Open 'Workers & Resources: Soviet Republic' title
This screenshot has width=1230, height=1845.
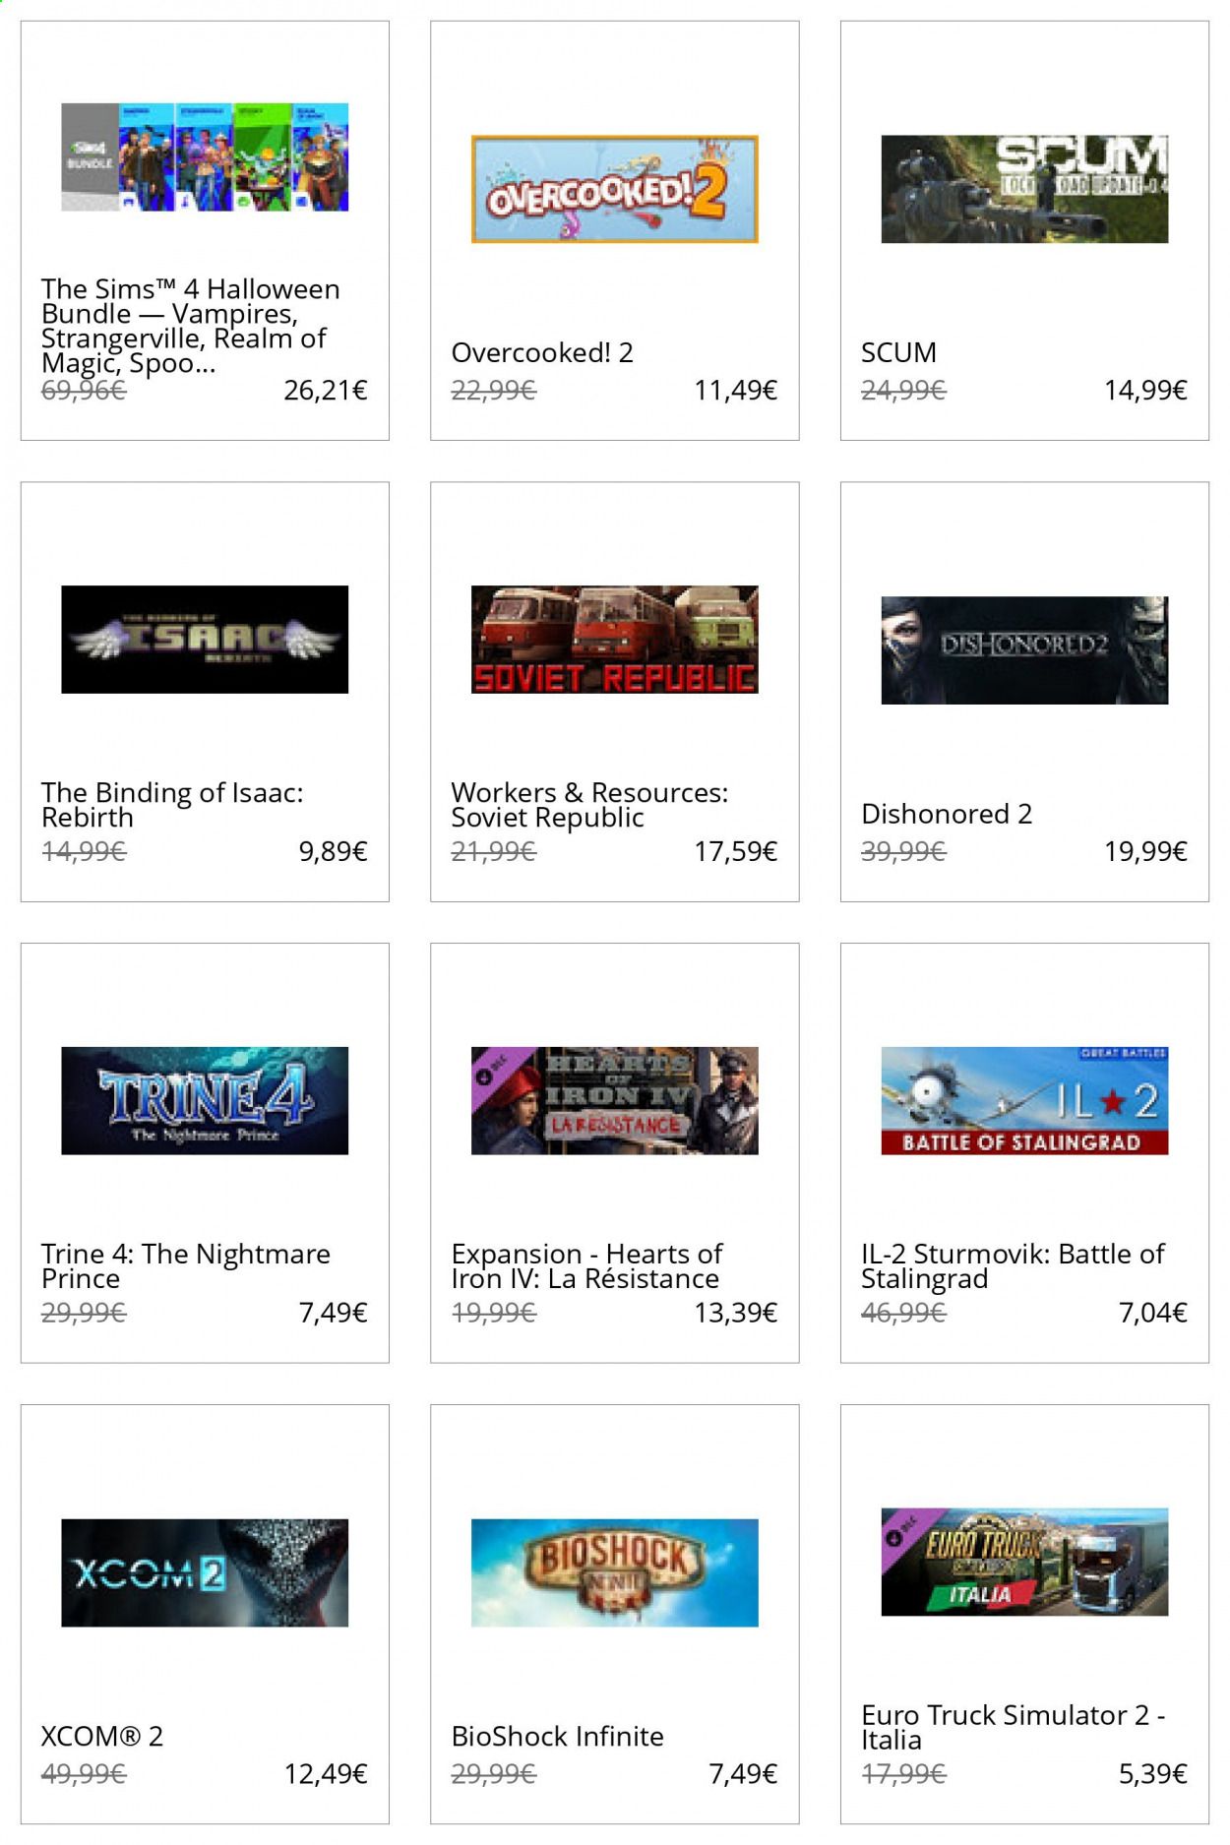589,805
